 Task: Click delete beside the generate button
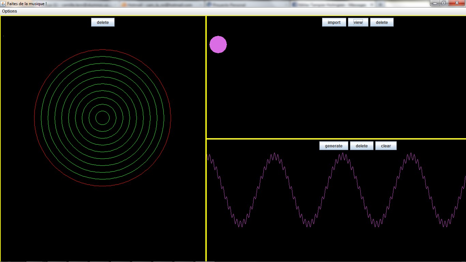click(362, 146)
